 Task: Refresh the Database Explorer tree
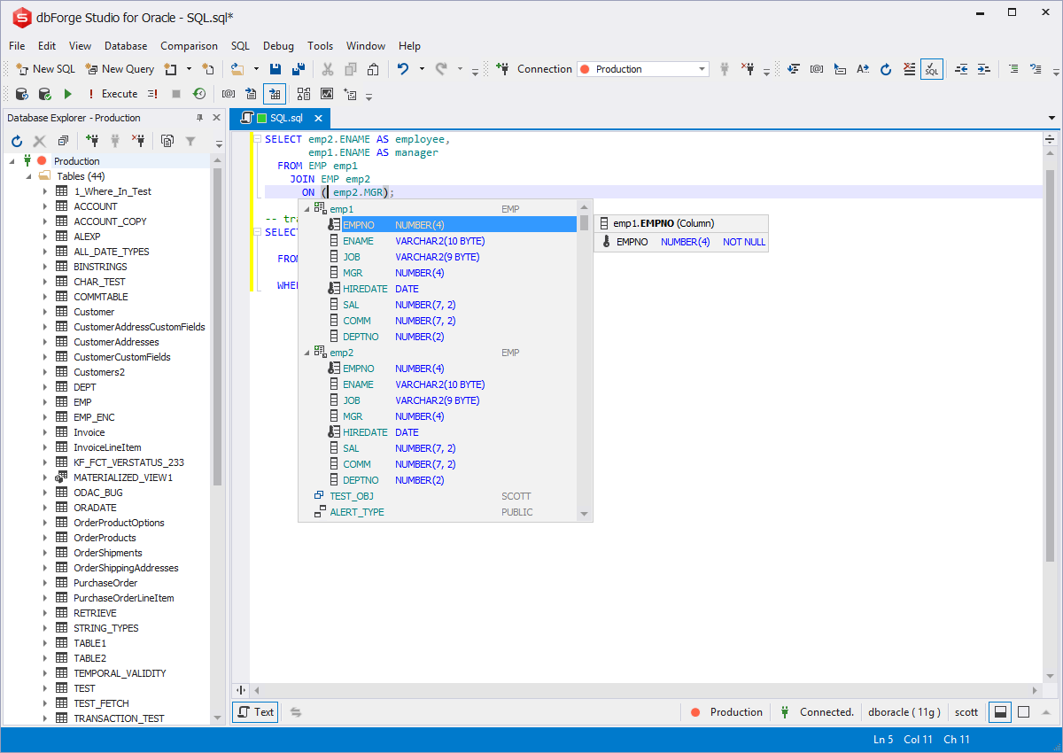click(x=16, y=141)
